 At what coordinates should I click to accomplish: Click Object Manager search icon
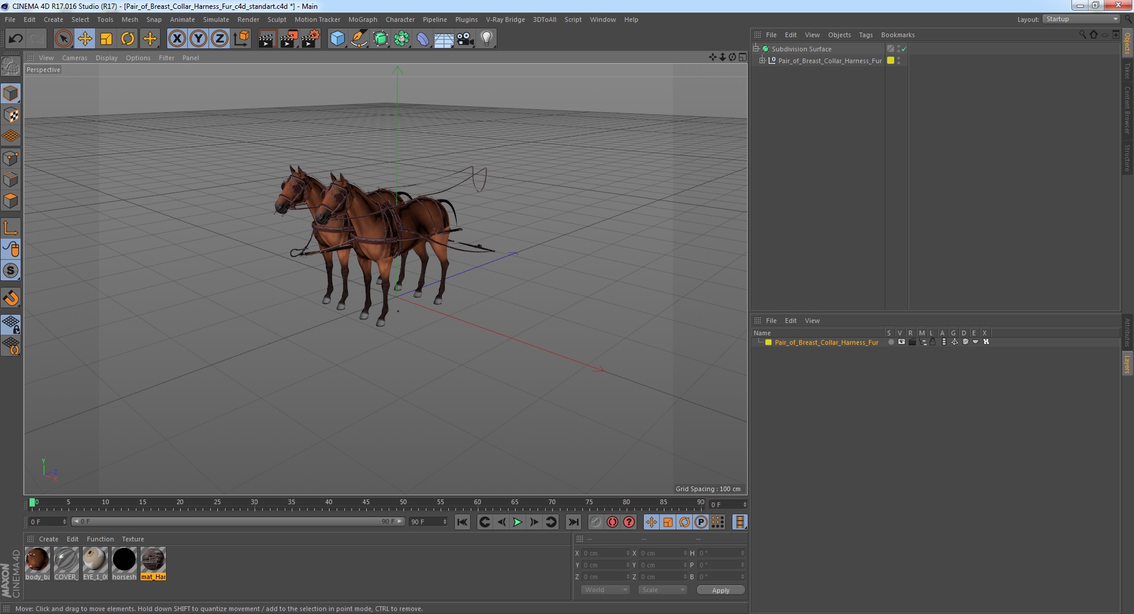(1082, 35)
